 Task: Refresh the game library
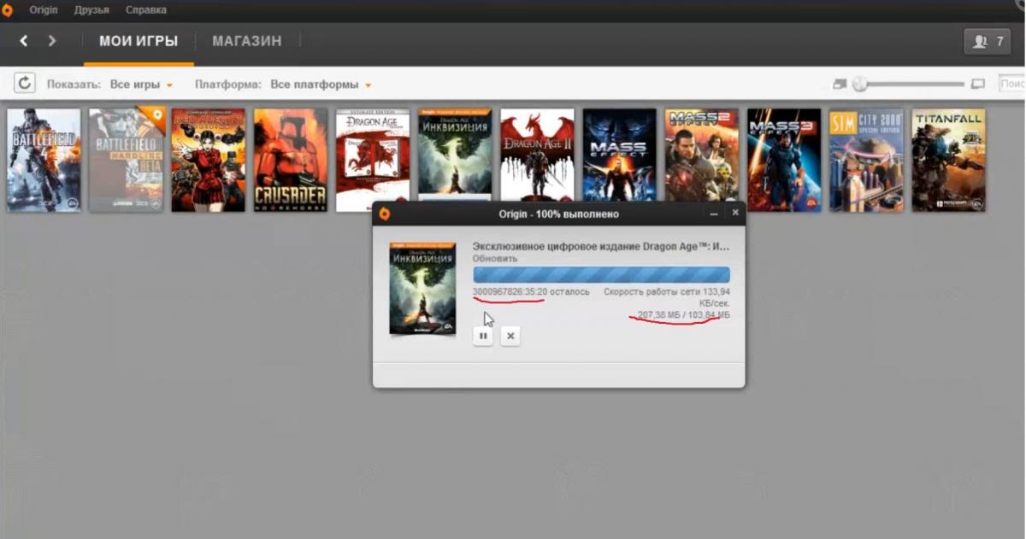point(25,84)
